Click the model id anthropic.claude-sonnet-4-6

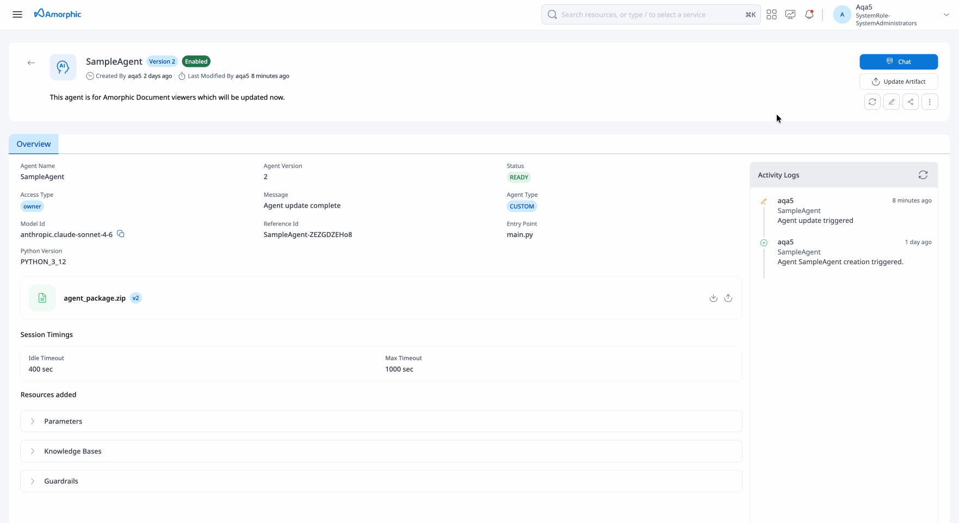66,235
